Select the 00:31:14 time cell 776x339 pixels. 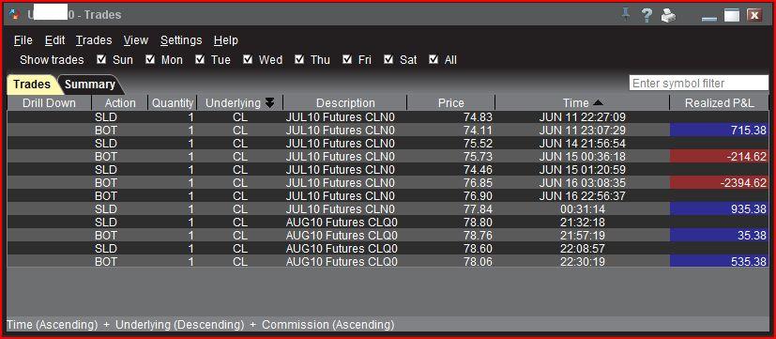582,208
